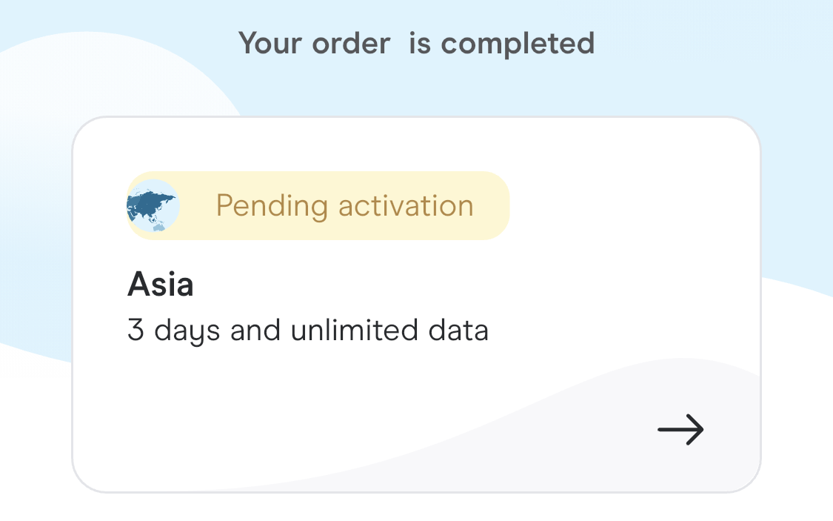Click the Asia globe map icon
This screenshot has height=521, width=833.
[153, 206]
